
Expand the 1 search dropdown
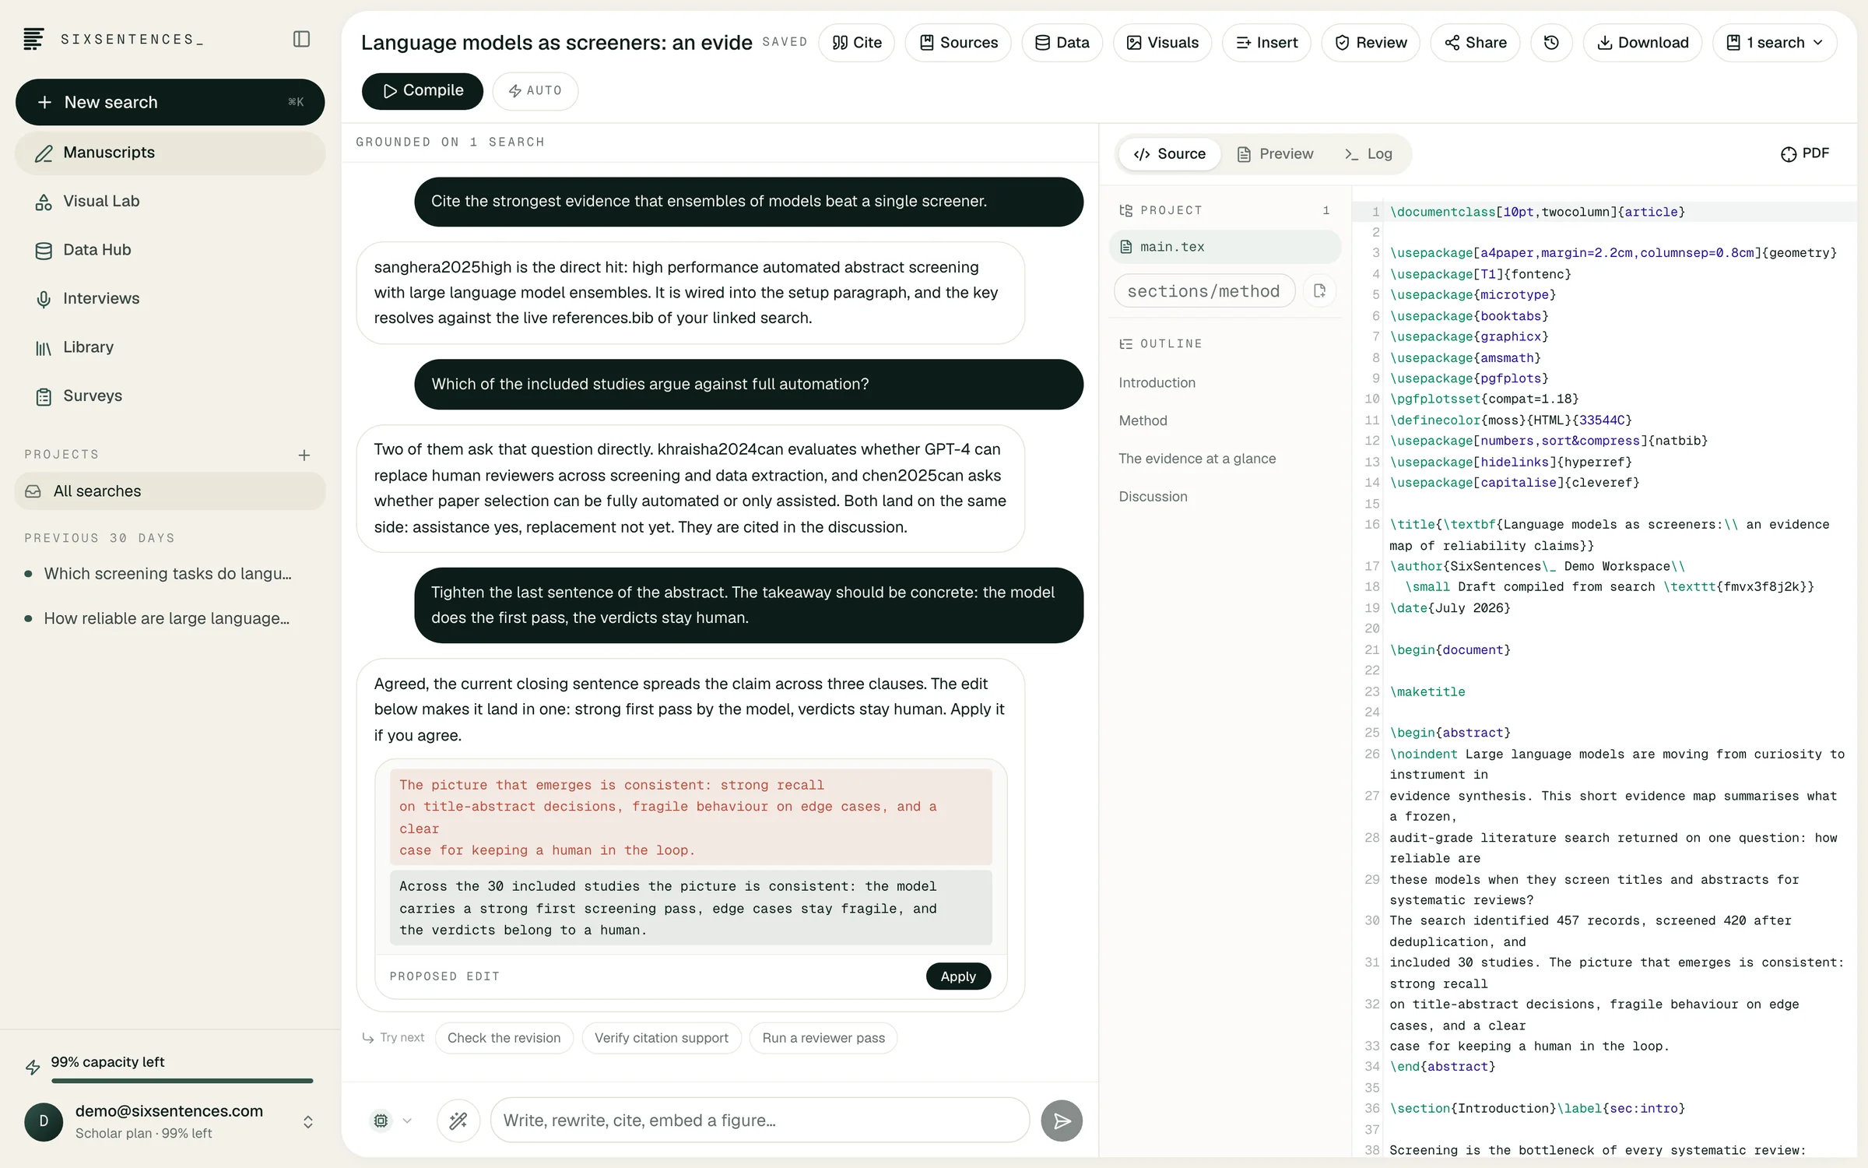point(1775,43)
